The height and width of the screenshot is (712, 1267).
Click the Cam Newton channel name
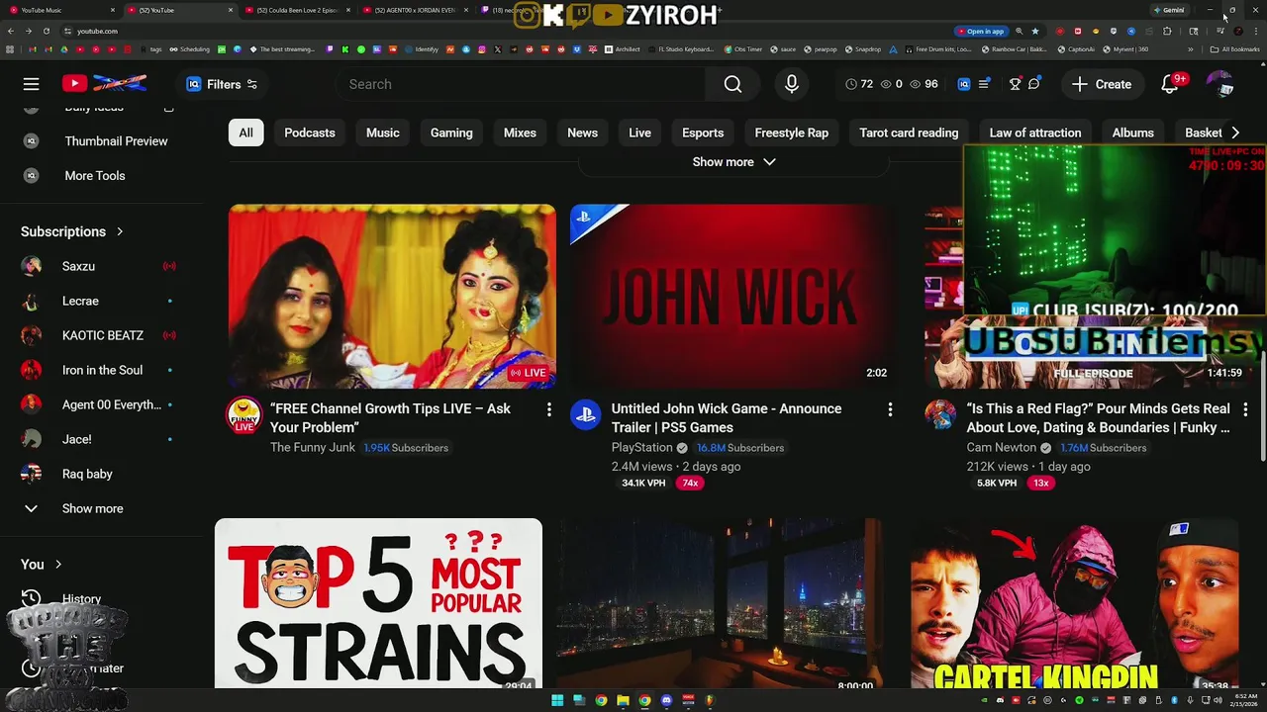(x=1002, y=448)
